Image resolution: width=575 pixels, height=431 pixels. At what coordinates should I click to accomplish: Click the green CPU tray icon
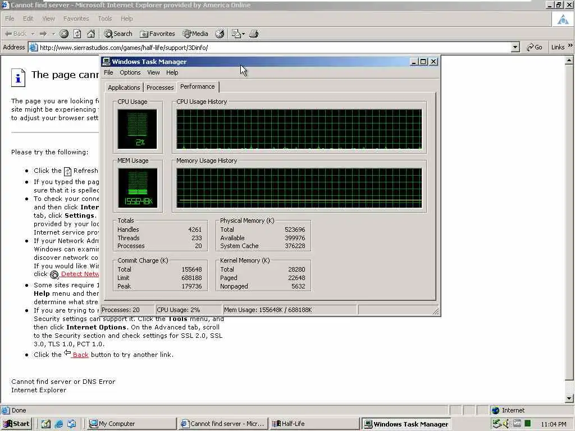click(528, 423)
